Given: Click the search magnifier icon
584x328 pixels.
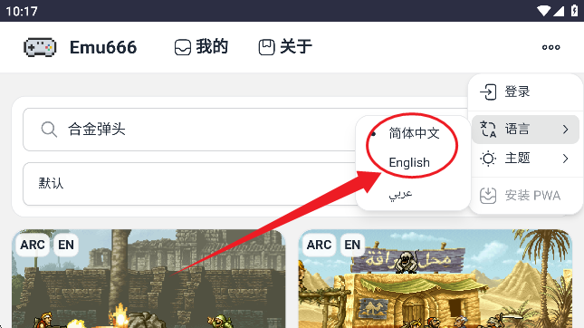Looking at the screenshot, I should coord(49,130).
